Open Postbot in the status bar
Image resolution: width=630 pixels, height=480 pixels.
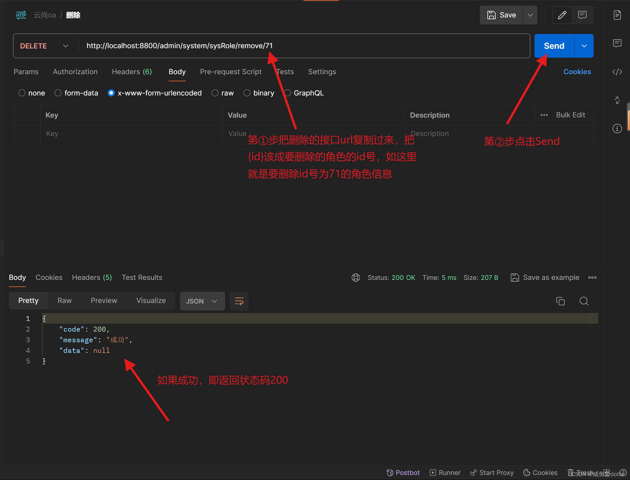tap(403, 473)
